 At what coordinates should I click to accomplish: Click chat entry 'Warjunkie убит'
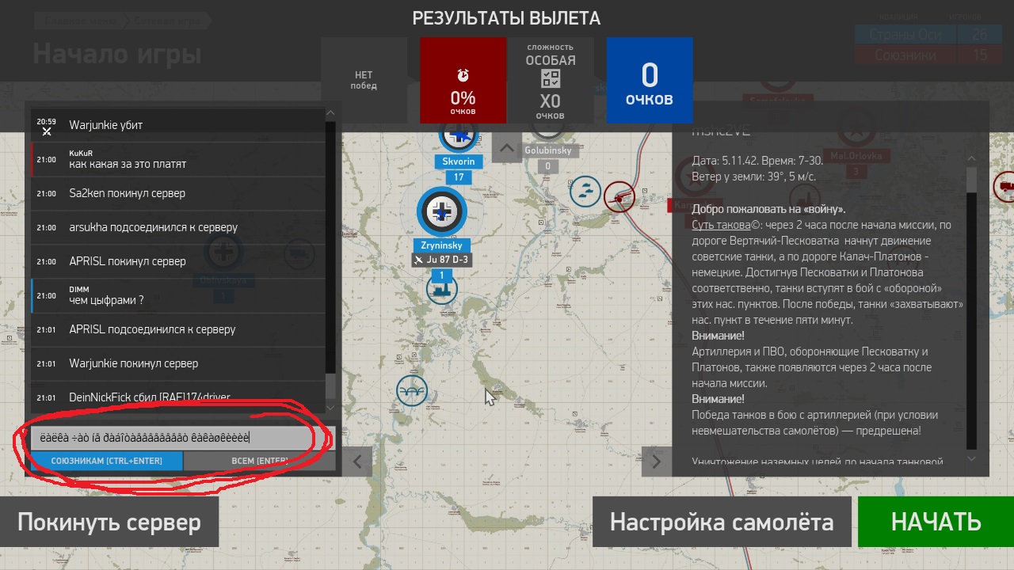point(177,125)
